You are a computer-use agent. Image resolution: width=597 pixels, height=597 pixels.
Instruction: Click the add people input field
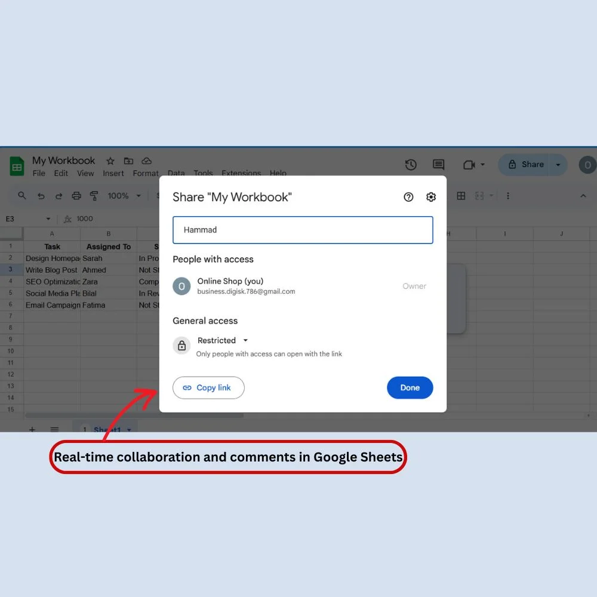click(303, 230)
